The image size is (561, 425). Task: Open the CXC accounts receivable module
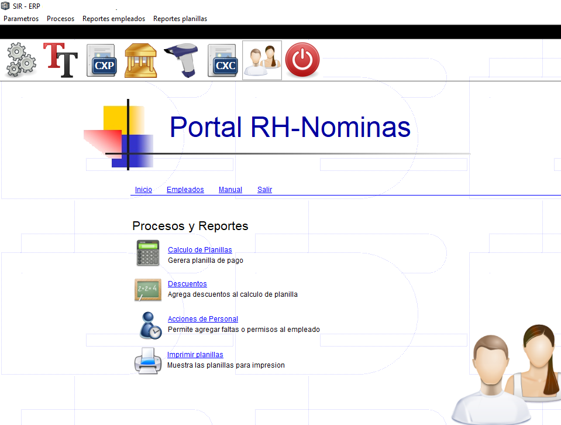coord(223,60)
